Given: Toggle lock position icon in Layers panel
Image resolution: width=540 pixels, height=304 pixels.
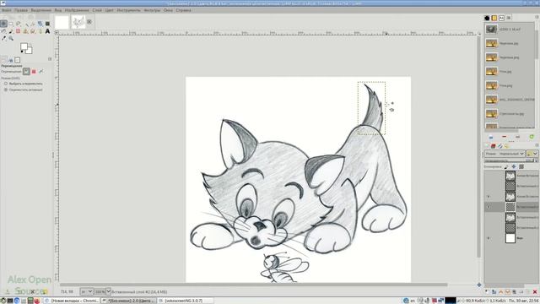Looking at the screenshot, I should click(514, 167).
